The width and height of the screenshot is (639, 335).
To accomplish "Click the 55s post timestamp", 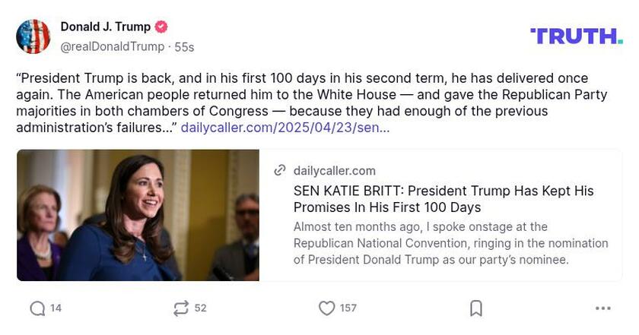I will pos(184,46).
